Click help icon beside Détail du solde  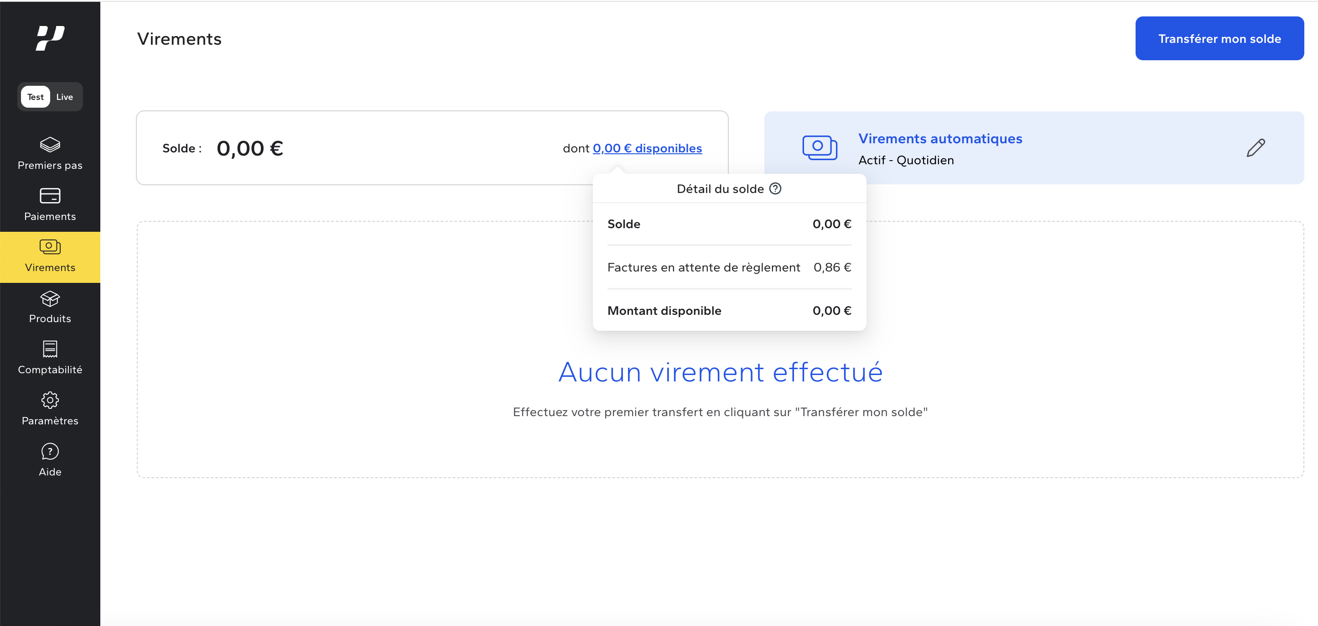click(x=775, y=189)
